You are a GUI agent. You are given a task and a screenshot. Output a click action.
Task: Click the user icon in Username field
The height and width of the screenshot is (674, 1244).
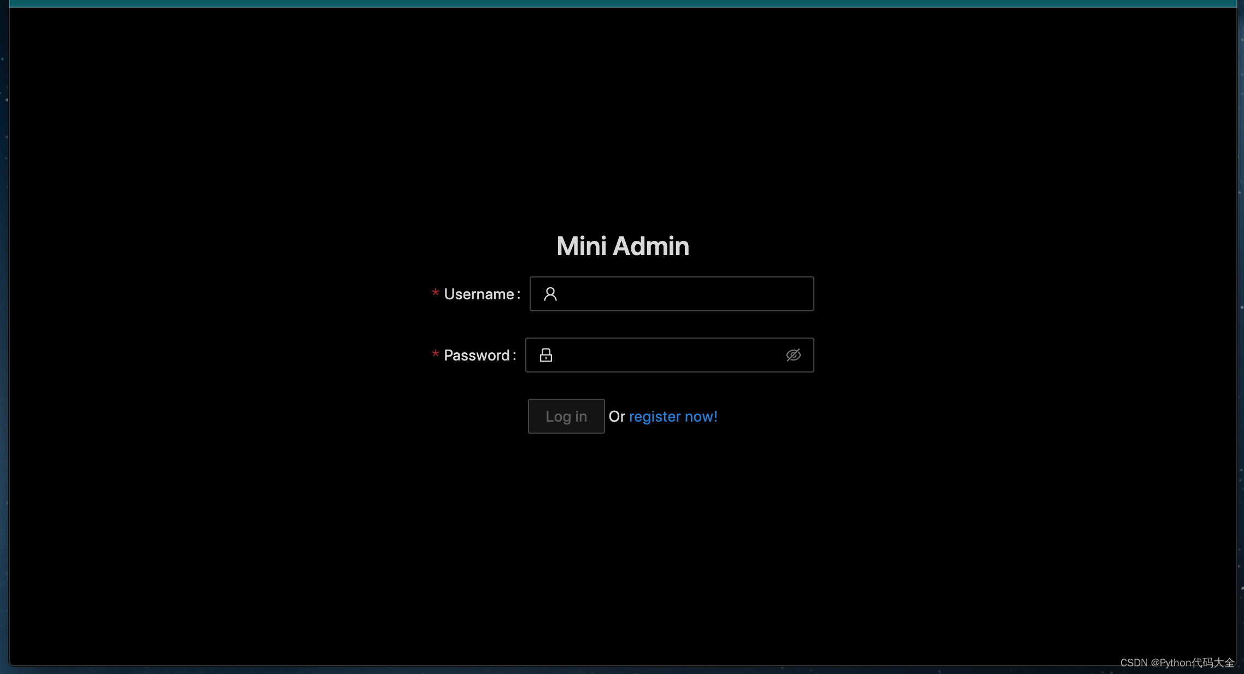tap(550, 294)
